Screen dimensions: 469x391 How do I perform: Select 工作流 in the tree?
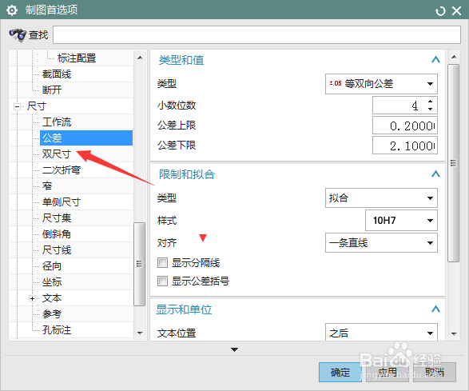pos(57,122)
